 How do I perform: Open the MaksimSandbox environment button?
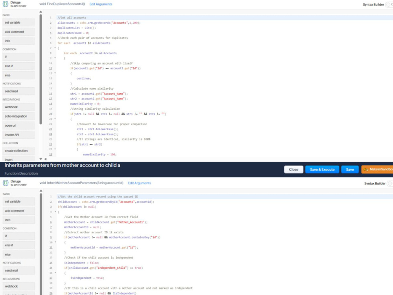click(377, 170)
